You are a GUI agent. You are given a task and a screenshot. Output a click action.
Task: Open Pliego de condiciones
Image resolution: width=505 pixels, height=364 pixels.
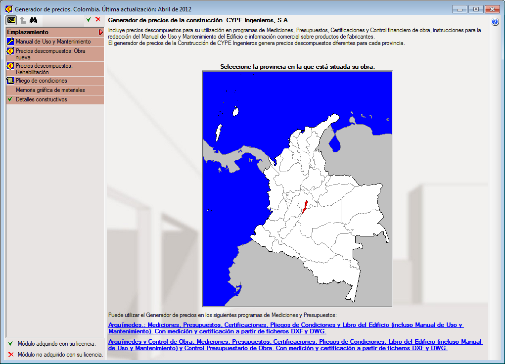(x=55, y=81)
